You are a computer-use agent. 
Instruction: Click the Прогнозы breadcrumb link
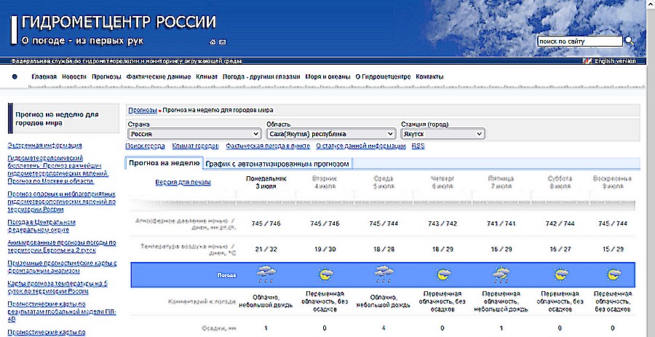(143, 110)
